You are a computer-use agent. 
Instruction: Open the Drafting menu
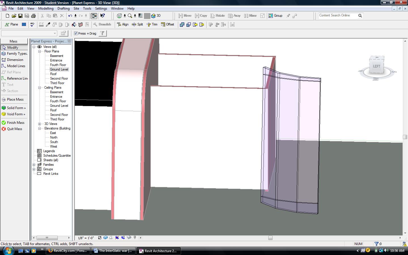click(63, 8)
